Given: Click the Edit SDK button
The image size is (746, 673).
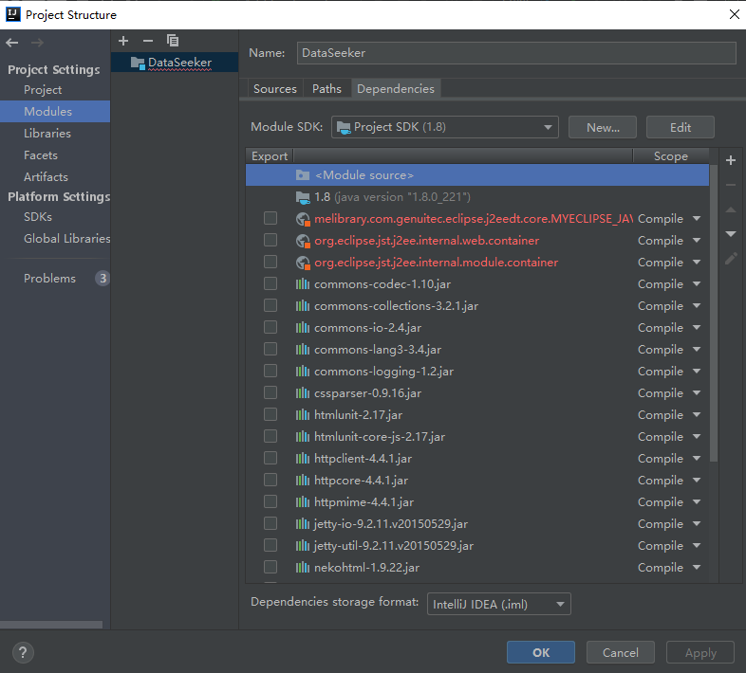Looking at the screenshot, I should (x=681, y=127).
